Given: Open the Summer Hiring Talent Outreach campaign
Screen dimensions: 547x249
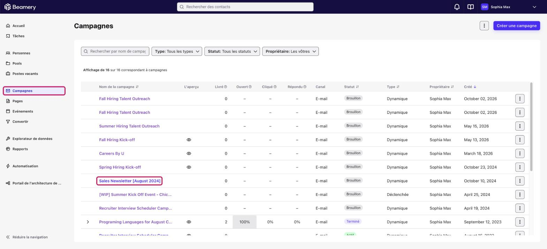Looking at the screenshot, I should click(129, 126).
